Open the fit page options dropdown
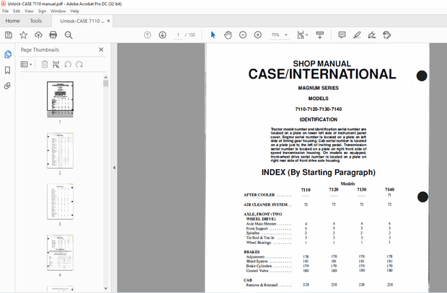Image resolution: width=447 pixels, height=293 pixels. click(303, 35)
